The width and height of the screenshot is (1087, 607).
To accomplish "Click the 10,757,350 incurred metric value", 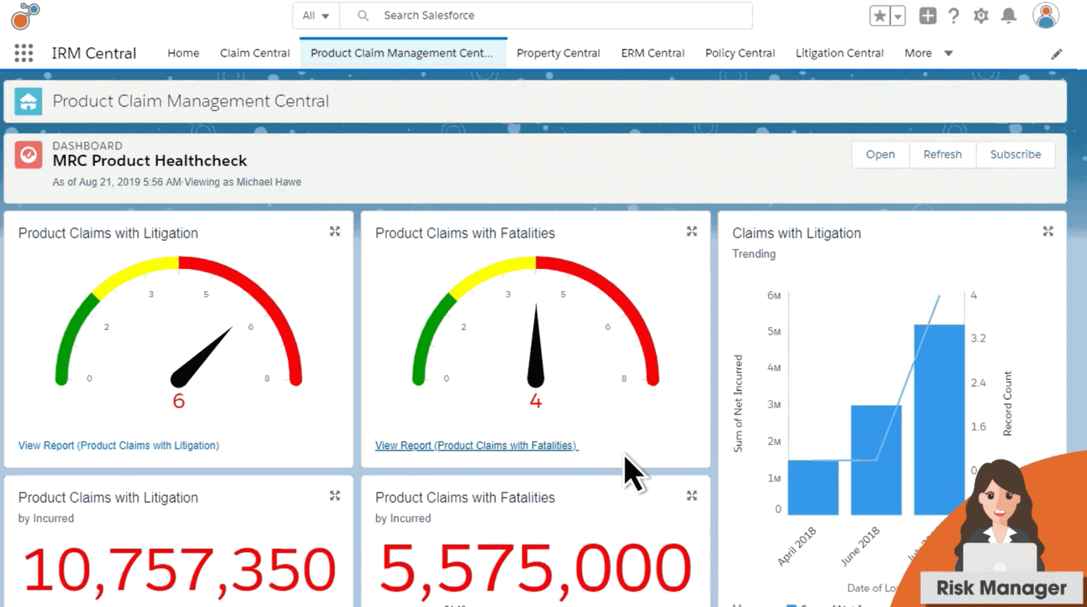I will point(179,570).
